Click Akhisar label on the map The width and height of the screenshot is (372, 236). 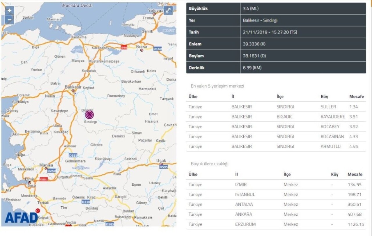point(70,146)
